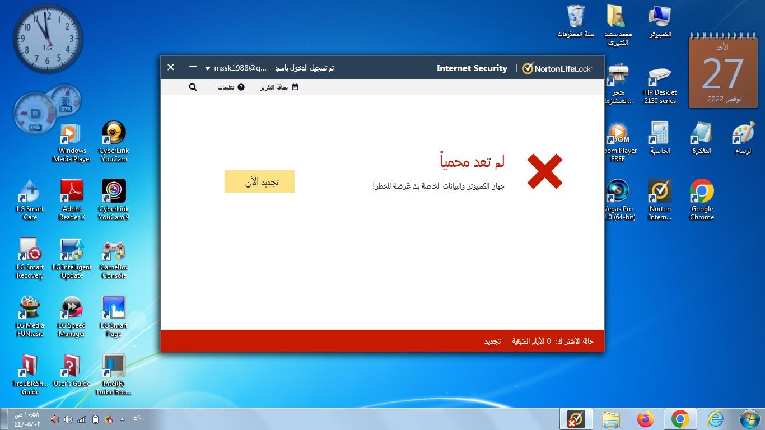Click the CPU meter gadget
This screenshot has height=430, width=765.
47,110
